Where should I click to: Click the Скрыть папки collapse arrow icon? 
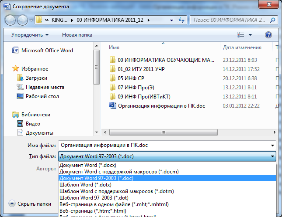(12, 203)
